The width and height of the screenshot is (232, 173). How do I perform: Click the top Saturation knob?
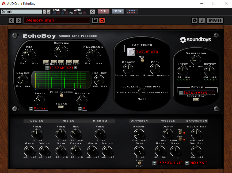[196, 60]
